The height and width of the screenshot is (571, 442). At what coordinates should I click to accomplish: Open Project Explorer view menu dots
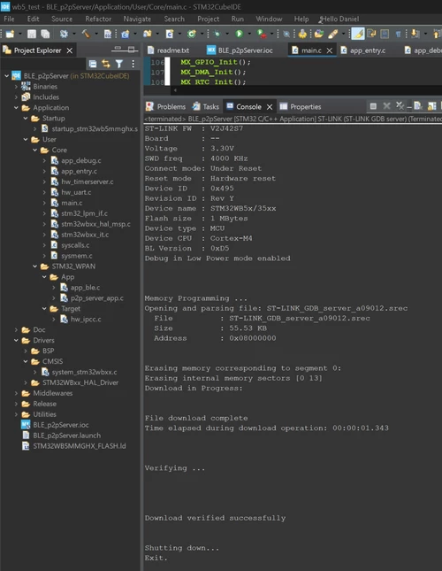(x=133, y=64)
